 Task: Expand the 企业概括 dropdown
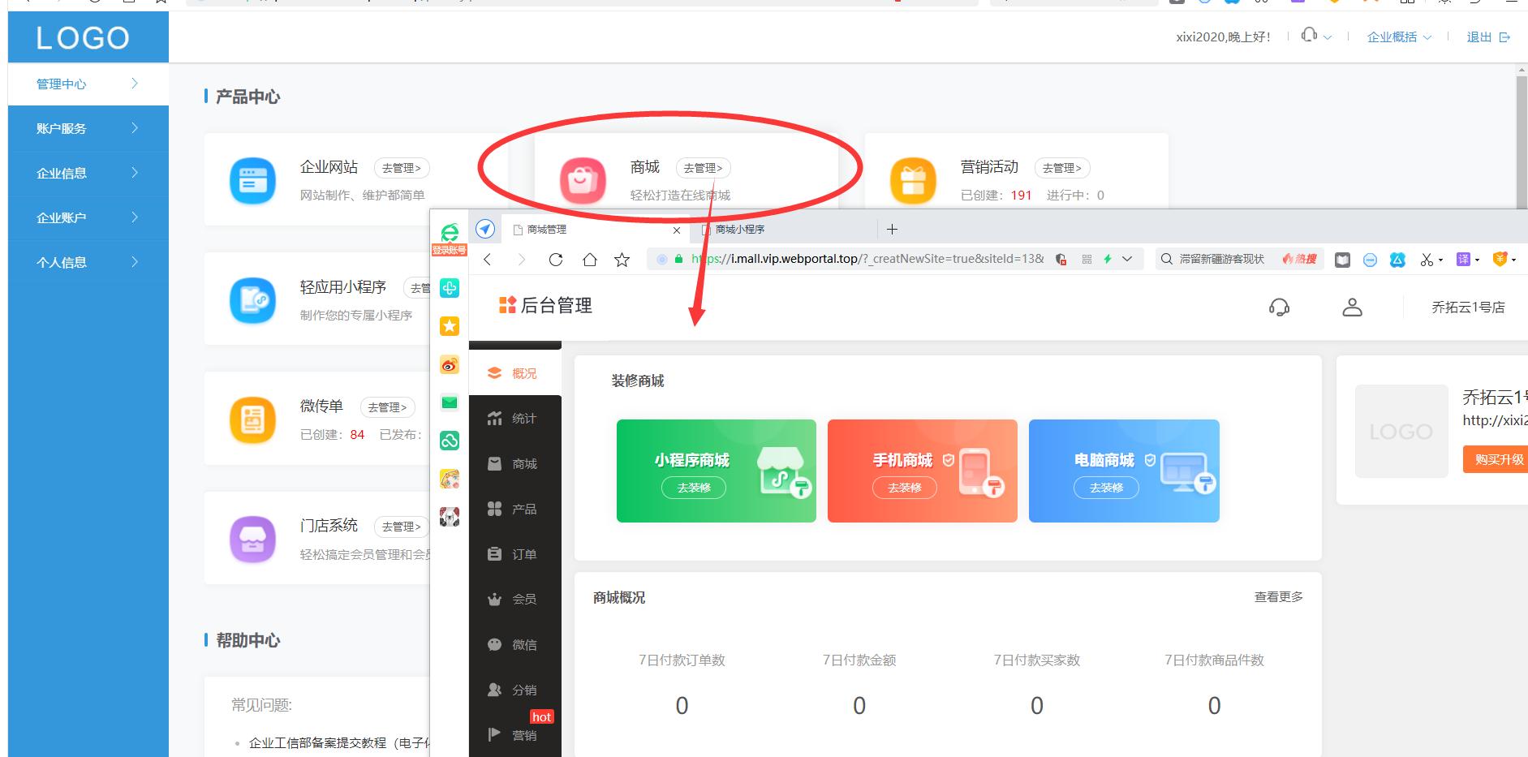[x=1399, y=37]
